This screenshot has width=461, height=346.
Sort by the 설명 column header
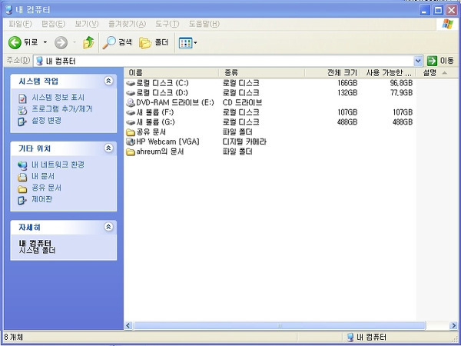(x=437, y=73)
